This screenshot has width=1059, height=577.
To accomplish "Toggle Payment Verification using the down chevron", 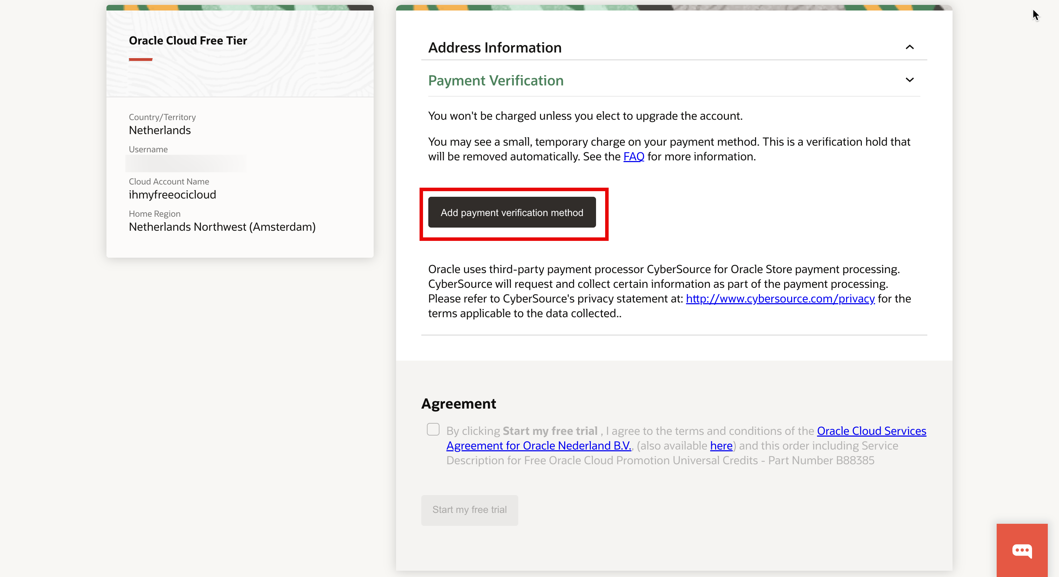I will [x=909, y=80].
